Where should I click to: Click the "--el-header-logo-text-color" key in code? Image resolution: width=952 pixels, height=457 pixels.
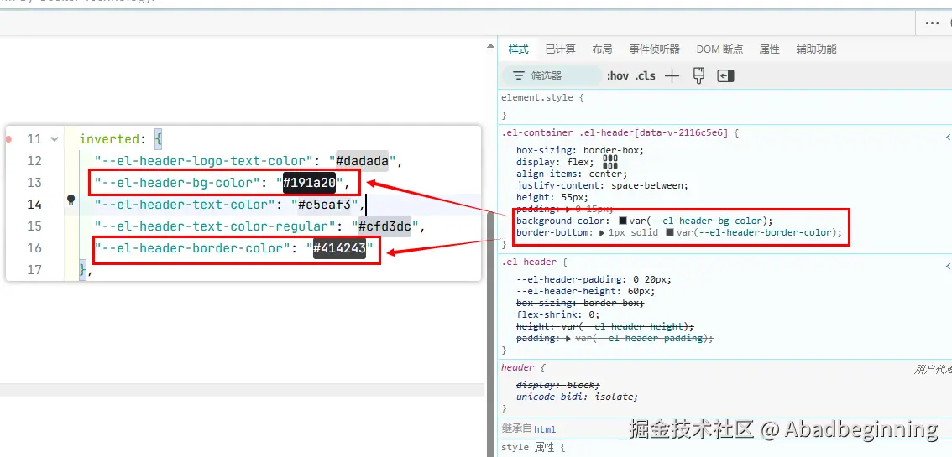pos(203,161)
